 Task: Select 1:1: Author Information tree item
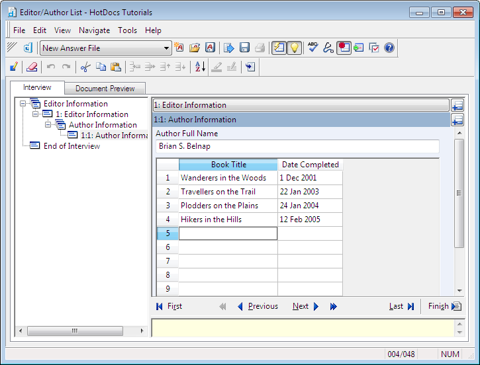pos(115,136)
